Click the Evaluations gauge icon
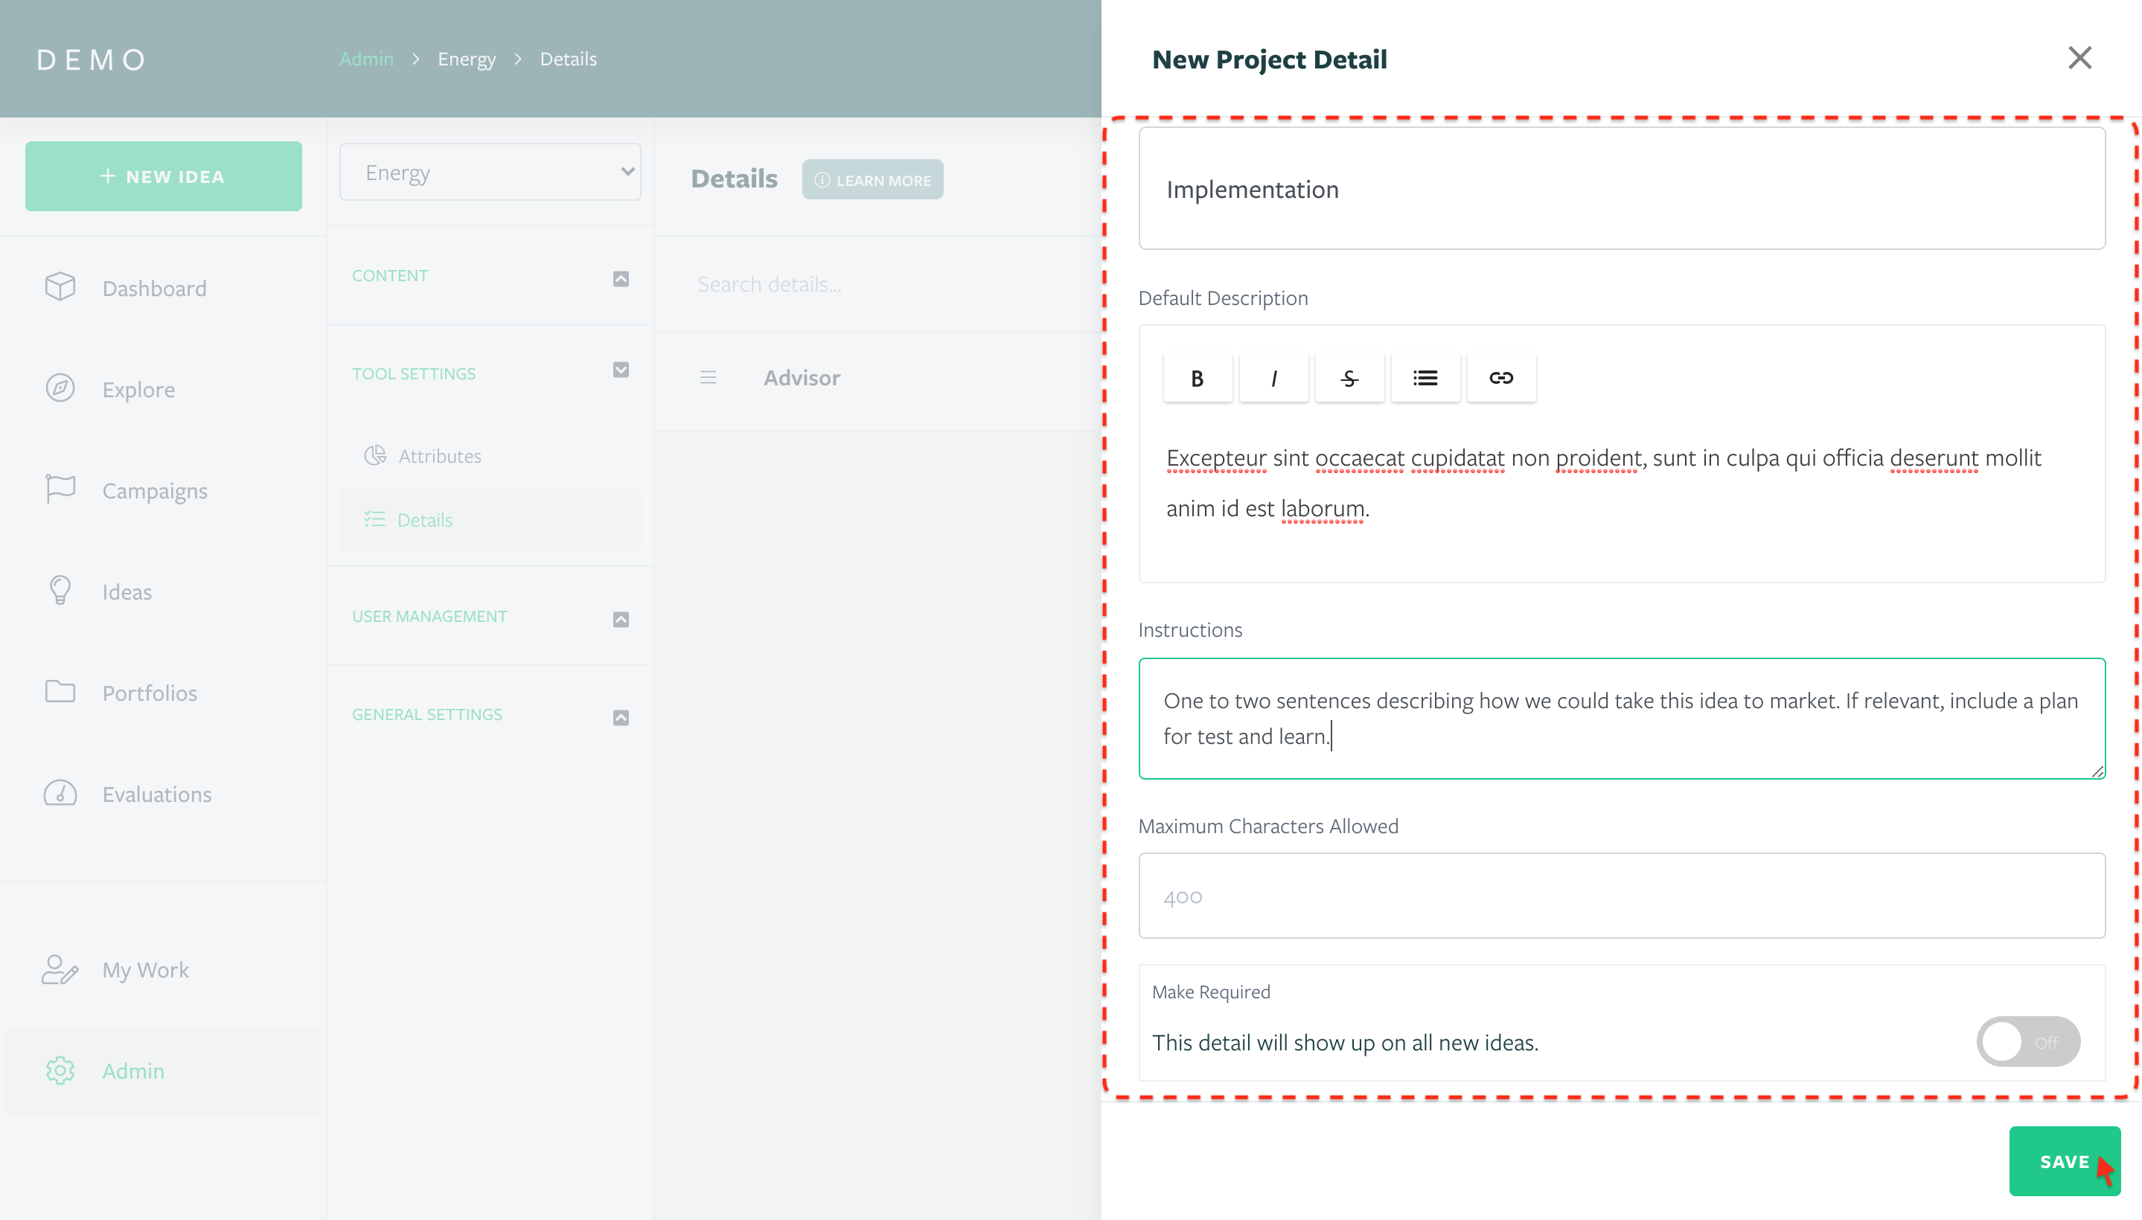The image size is (2142, 1220). click(60, 794)
